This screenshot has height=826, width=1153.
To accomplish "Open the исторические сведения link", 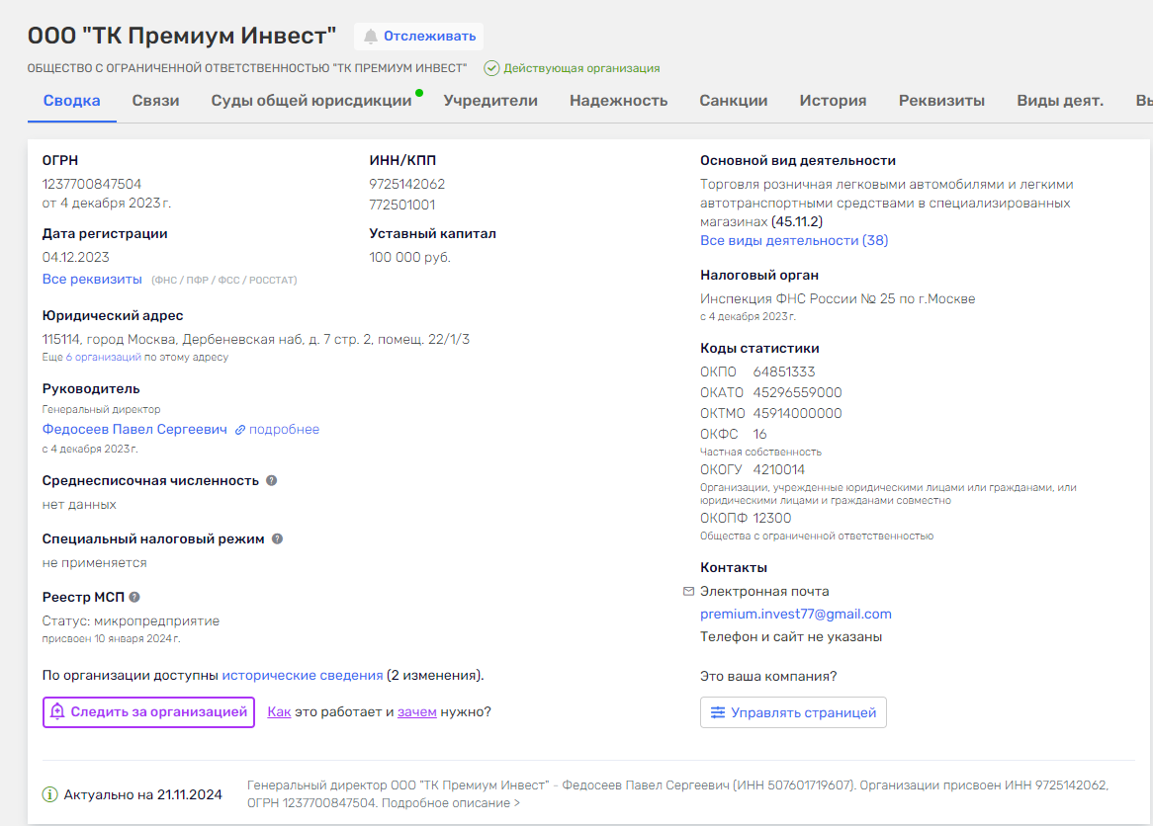I will (x=303, y=676).
